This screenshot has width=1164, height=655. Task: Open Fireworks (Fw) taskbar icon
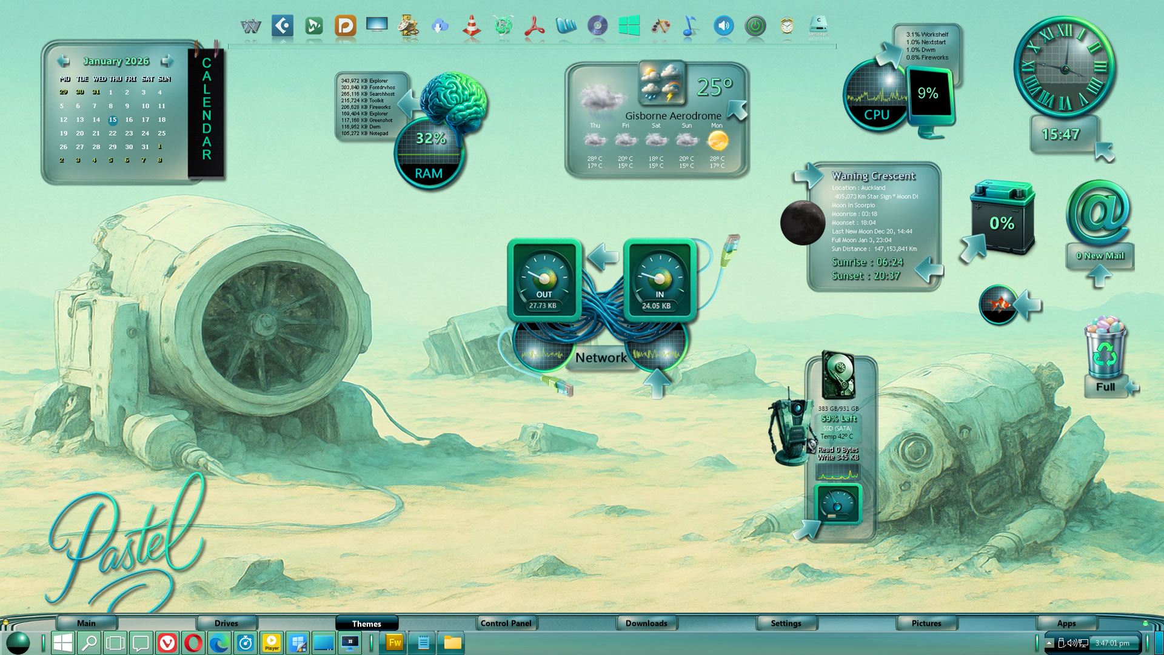click(x=395, y=643)
